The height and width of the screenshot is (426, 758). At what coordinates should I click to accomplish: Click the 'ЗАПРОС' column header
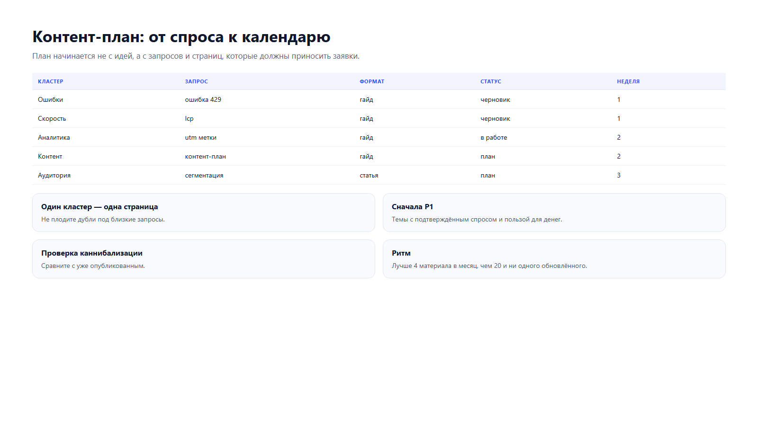pos(197,81)
